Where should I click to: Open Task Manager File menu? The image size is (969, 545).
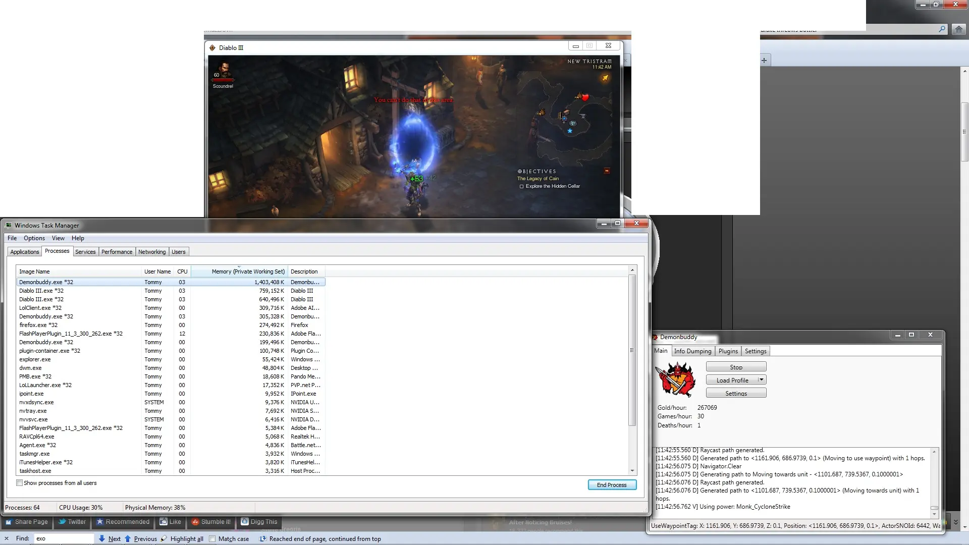point(12,238)
